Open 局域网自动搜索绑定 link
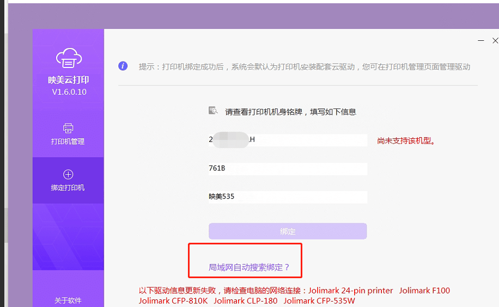The height and width of the screenshot is (307, 499). 248,267
